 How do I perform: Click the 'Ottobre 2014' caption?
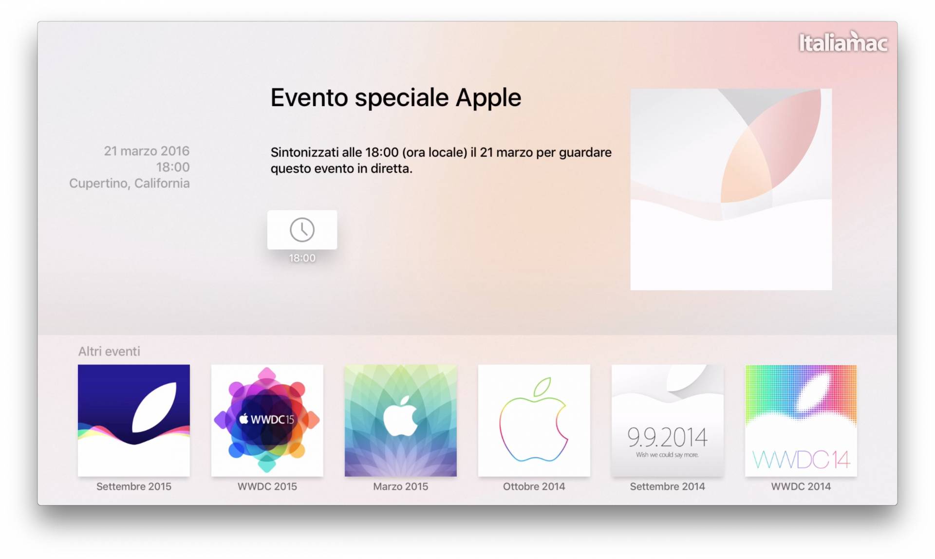534,486
